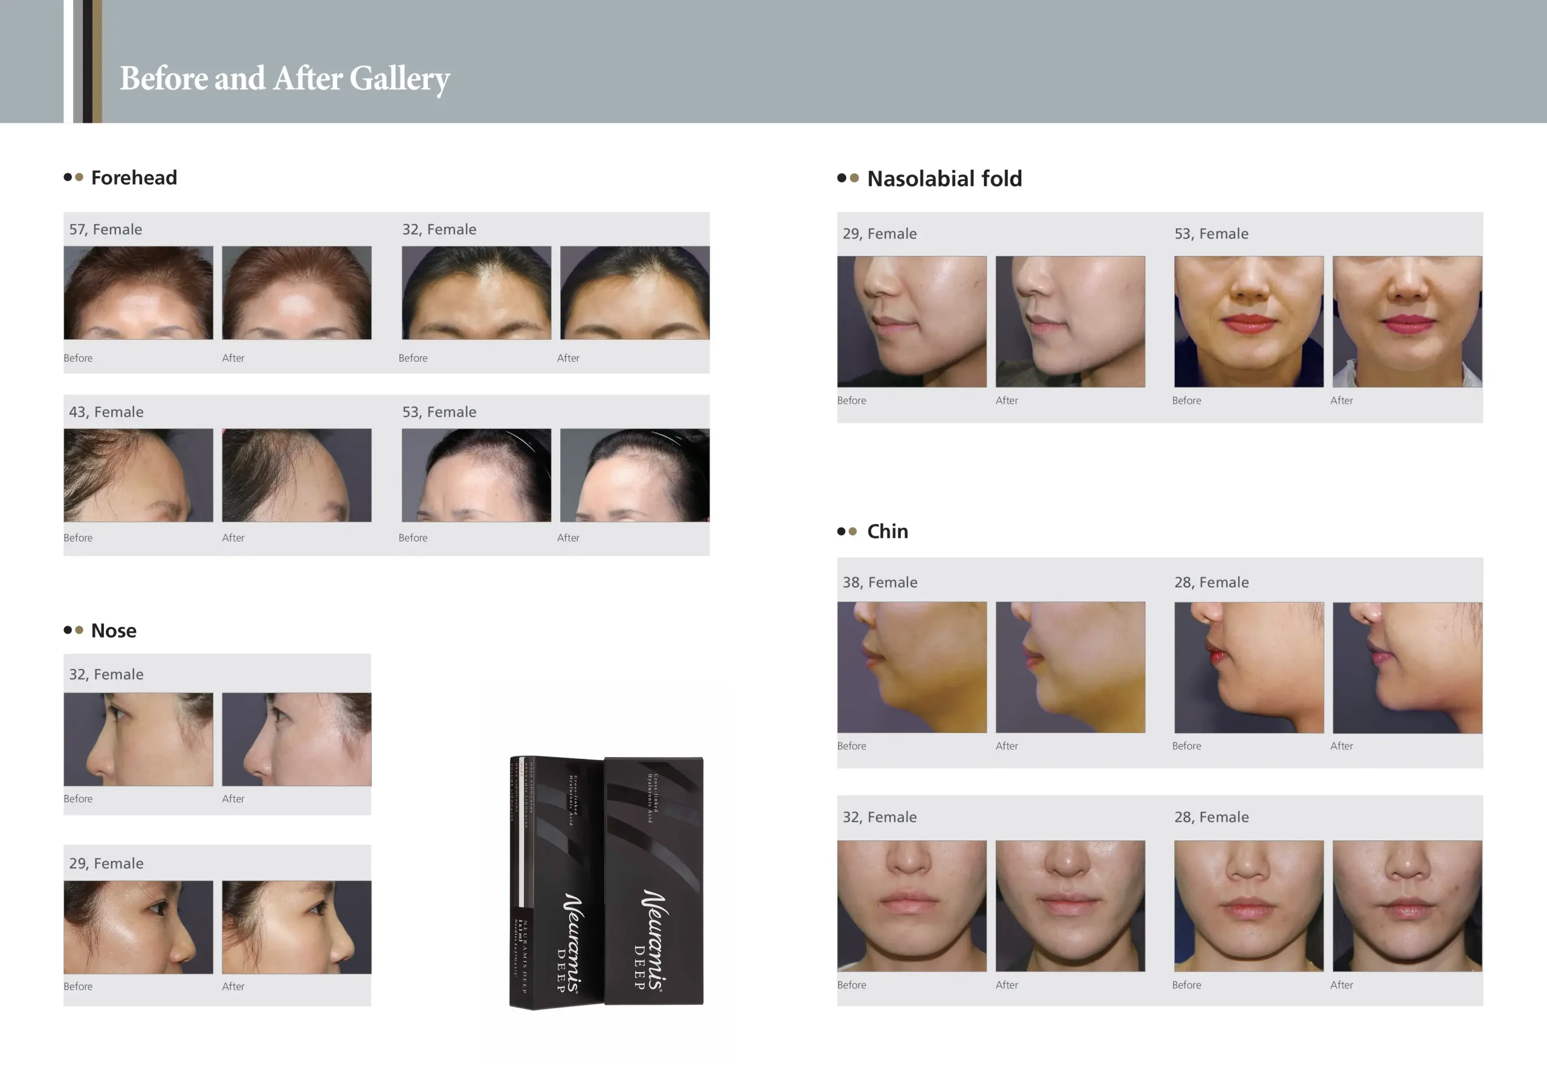Click the Nose section heading
This screenshot has width=1547, height=1091.
pyautogui.click(x=113, y=631)
